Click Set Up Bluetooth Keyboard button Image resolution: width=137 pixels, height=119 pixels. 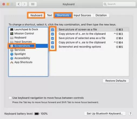click(105, 114)
